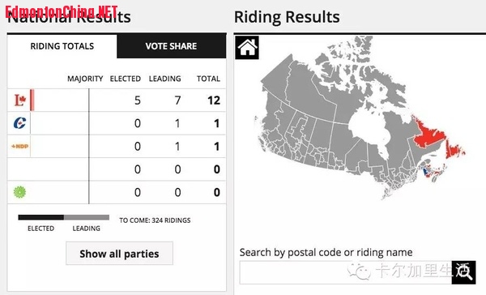This screenshot has width=486, height=295.
Task: Select the Conservative party logo
Action: tap(19, 123)
